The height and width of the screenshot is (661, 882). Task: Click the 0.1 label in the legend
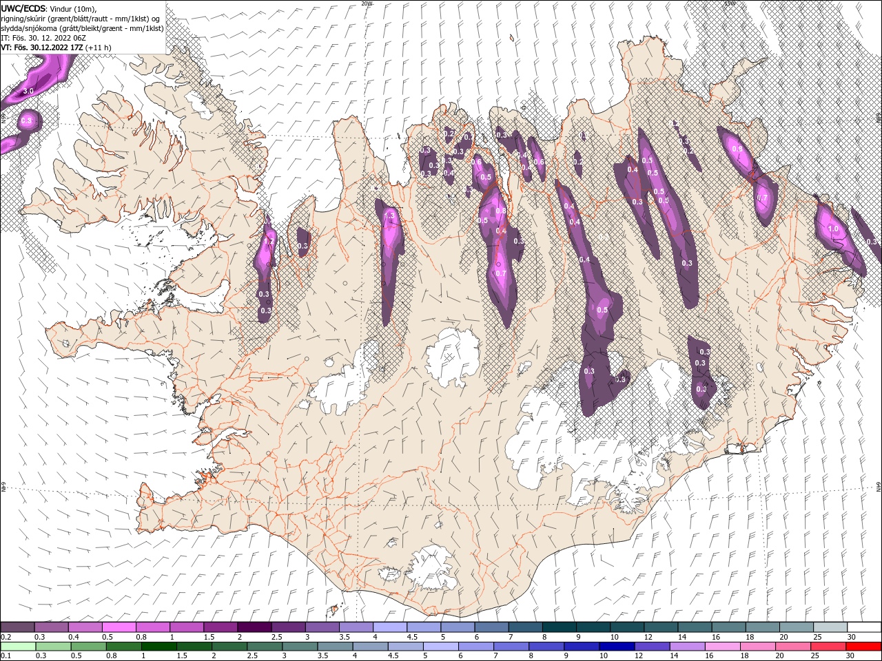click(x=6, y=656)
